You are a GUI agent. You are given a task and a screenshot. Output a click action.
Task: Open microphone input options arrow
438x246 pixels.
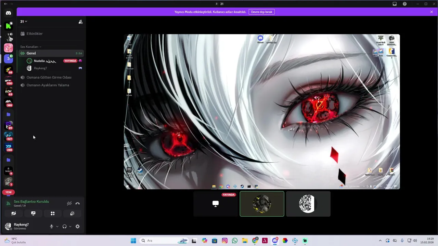pyautogui.click(x=57, y=226)
